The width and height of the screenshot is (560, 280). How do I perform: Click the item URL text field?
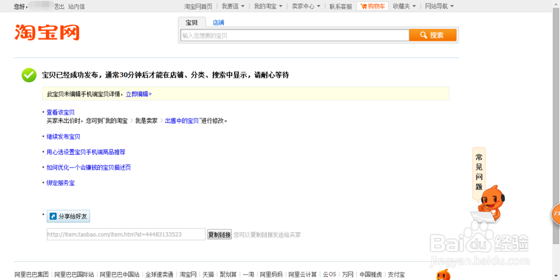point(126,234)
